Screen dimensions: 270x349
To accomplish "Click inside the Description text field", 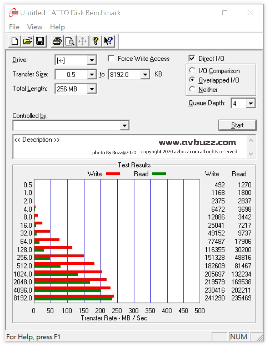I will [130, 146].
